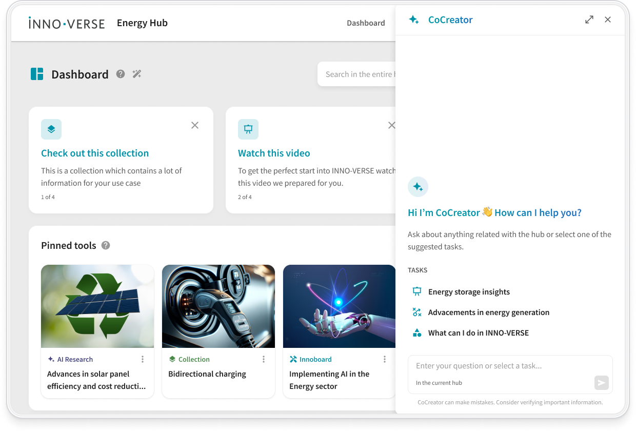The height and width of the screenshot is (431, 636).
Task: Select the Dashboard tab in the top navigation
Action: pyautogui.click(x=366, y=23)
